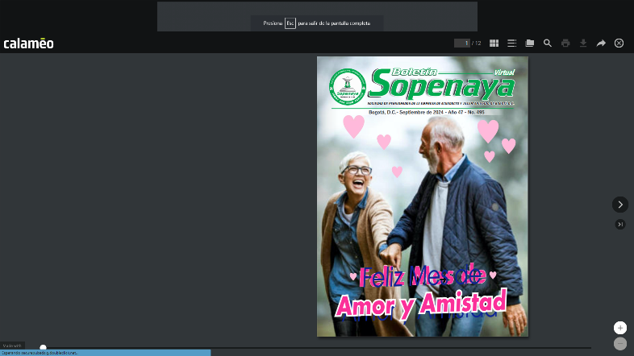The width and height of the screenshot is (634, 356).
Task: Click the Sopenaya circular emblem logo
Action: [x=348, y=87]
